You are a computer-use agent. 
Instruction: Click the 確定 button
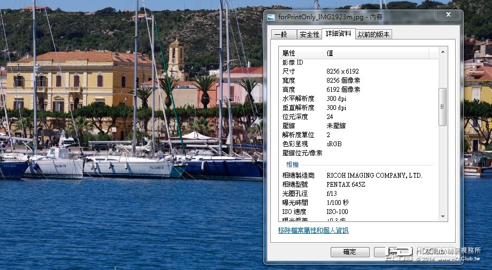350,252
